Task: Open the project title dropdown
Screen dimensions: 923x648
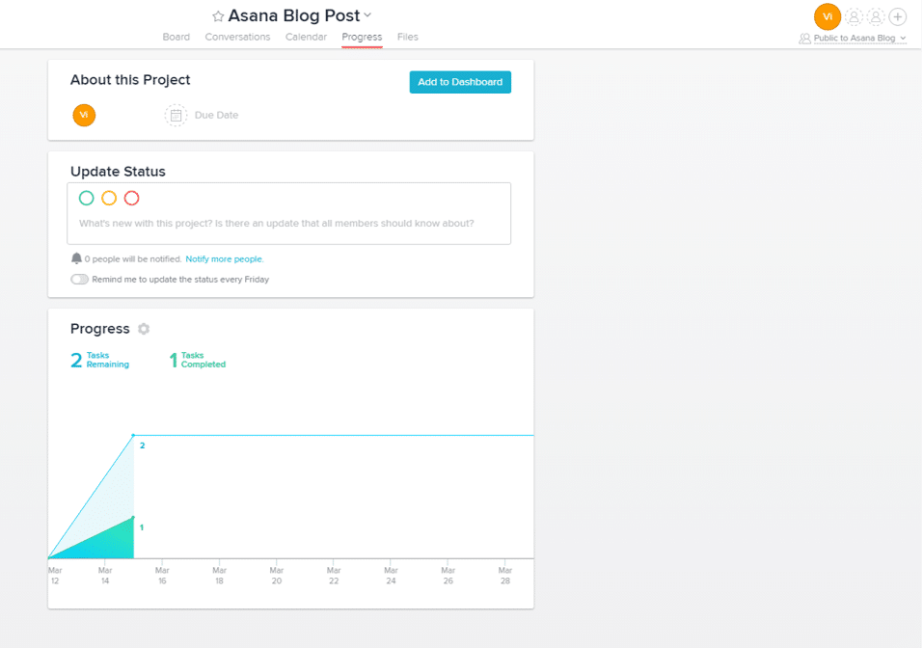Action: click(367, 15)
